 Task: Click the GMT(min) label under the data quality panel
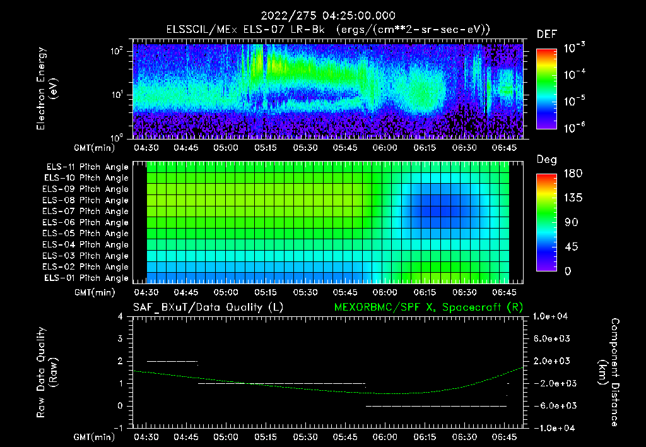(x=95, y=437)
